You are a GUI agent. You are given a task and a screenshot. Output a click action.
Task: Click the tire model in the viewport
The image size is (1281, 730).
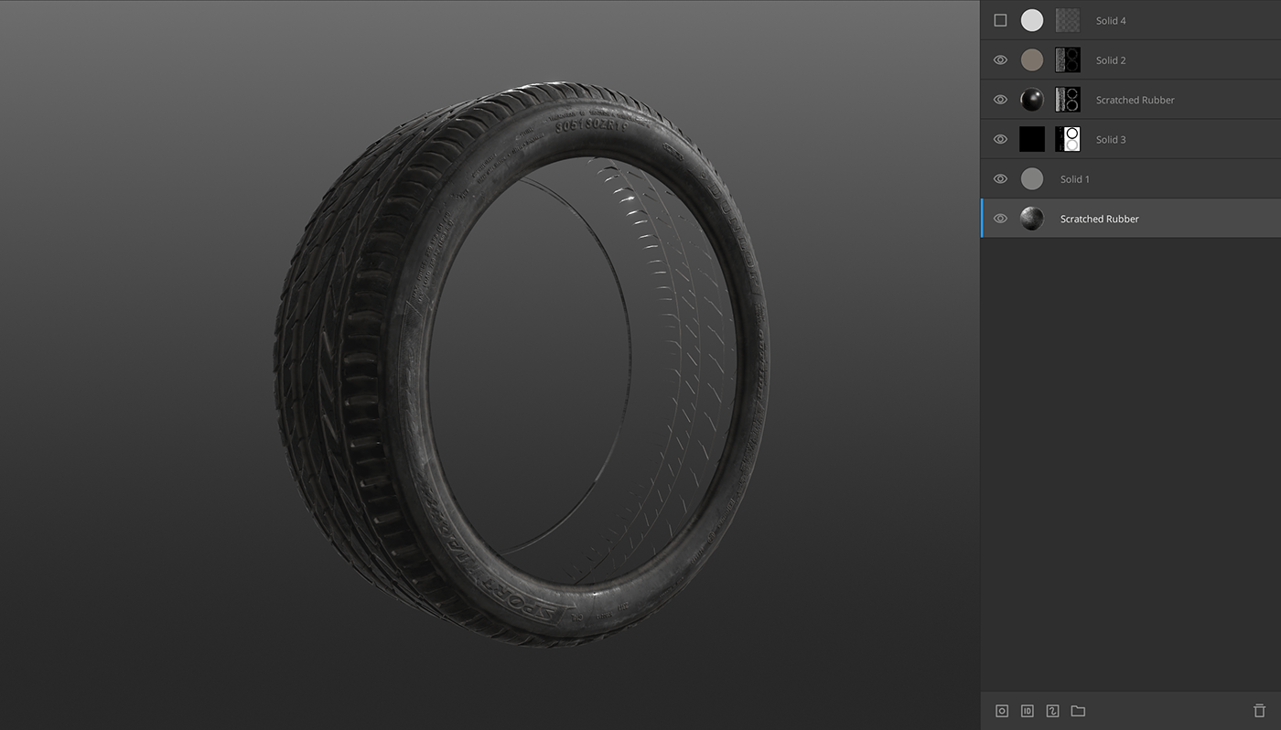(x=366, y=366)
